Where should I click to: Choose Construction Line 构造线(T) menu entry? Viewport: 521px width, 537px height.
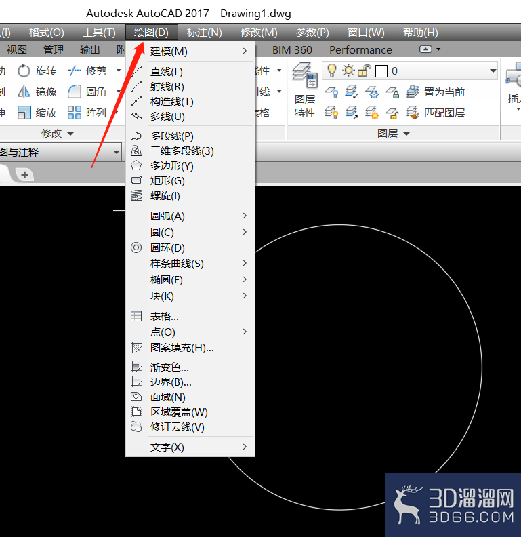click(x=190, y=102)
